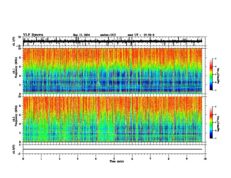Screen dimensions: 231x178
Task: Click inside the ch.2 spectrogram panel
Action: coord(112,119)
